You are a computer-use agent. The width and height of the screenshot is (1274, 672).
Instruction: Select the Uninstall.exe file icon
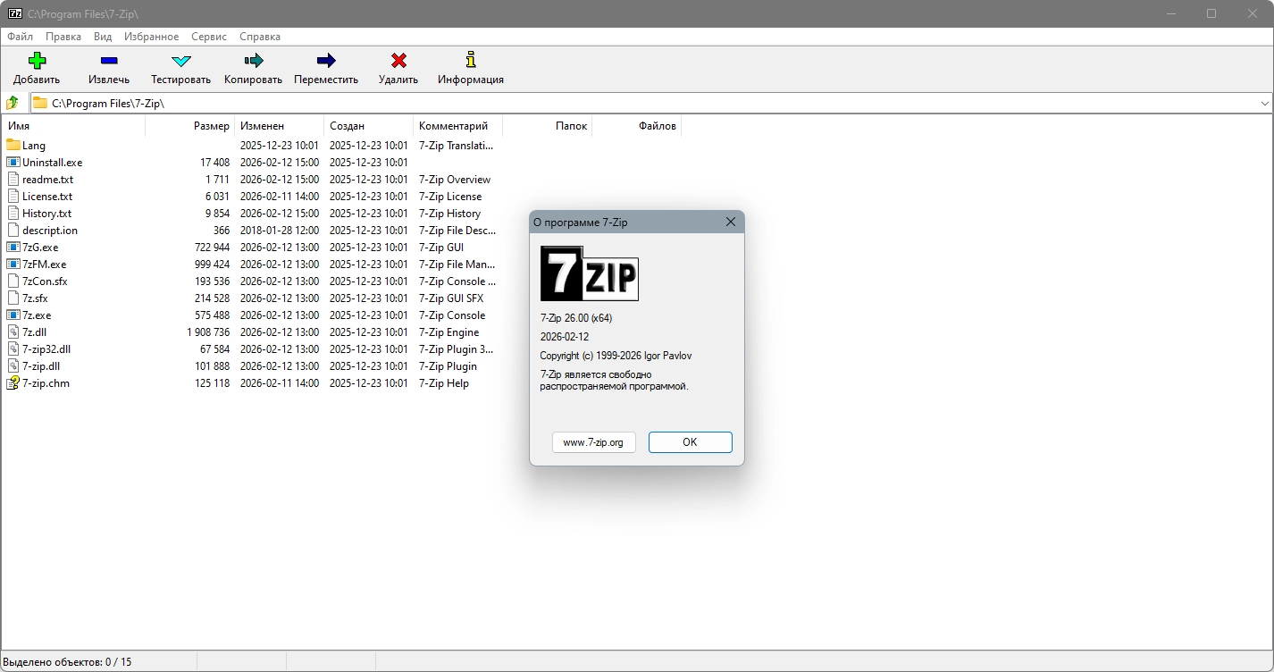13,162
